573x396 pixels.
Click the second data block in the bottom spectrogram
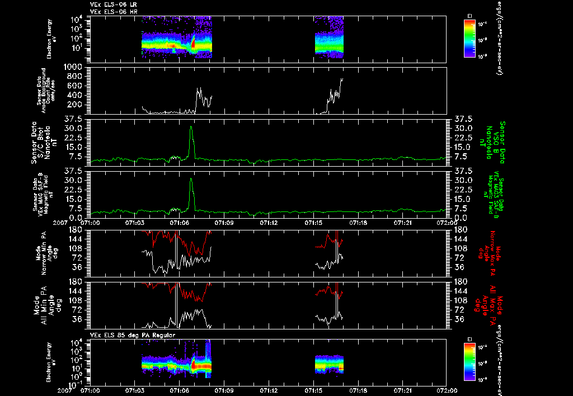tap(329, 364)
